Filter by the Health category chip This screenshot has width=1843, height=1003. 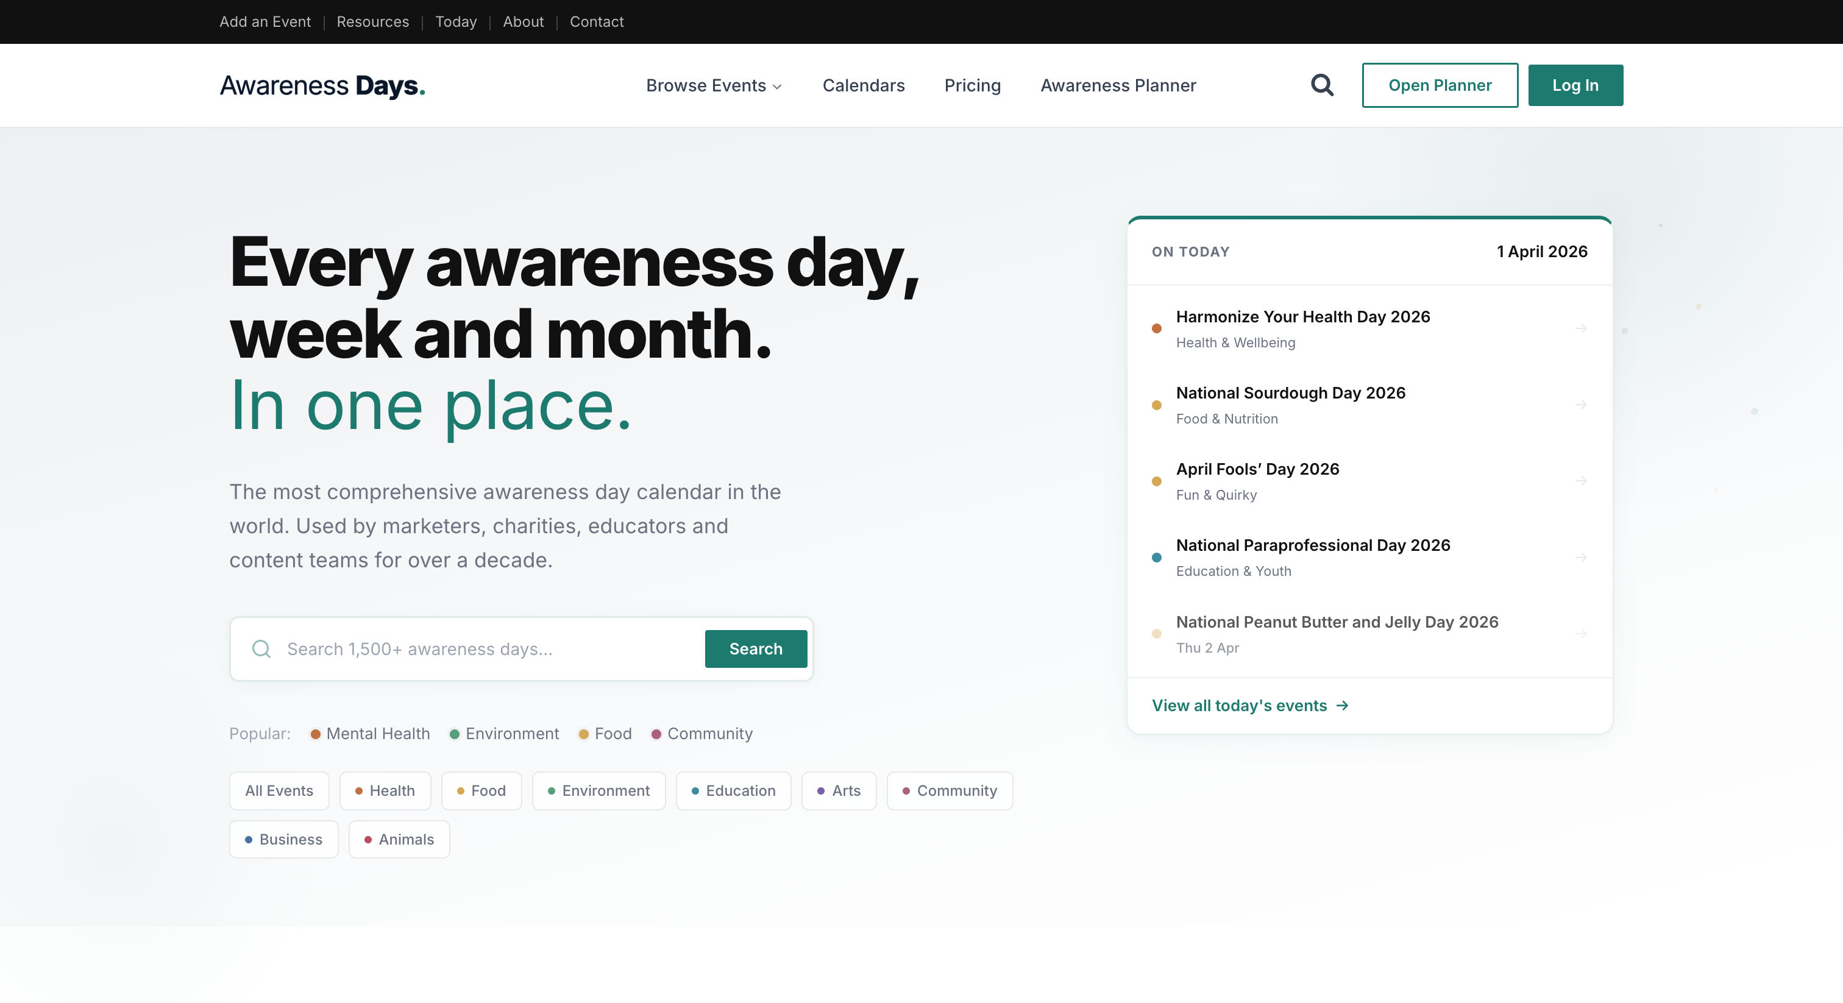(385, 790)
